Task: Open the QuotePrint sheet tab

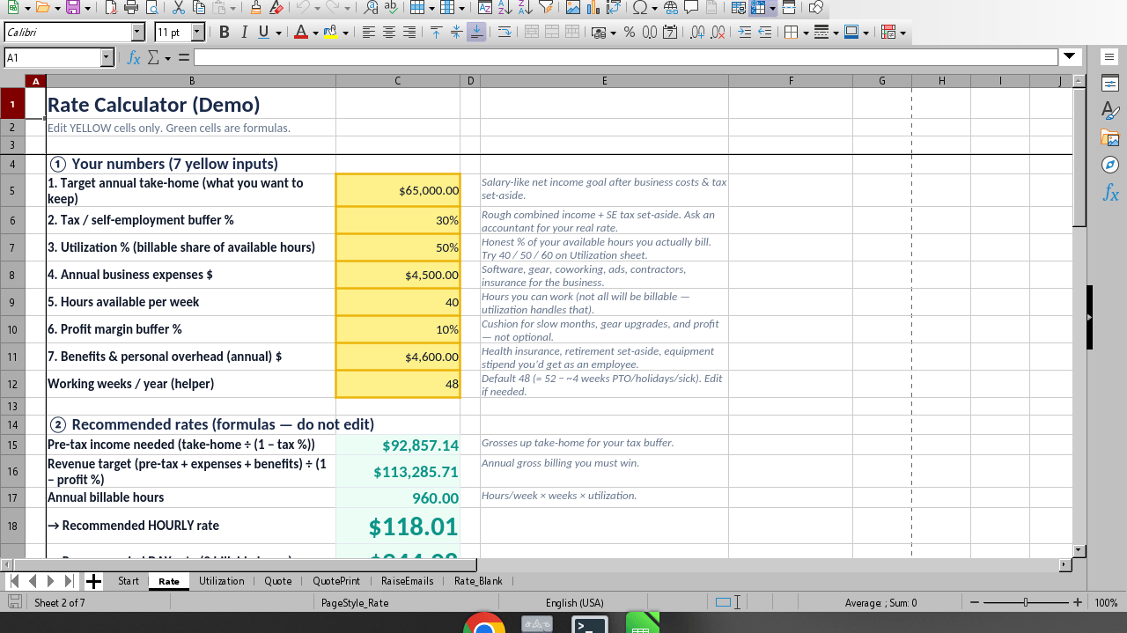Action: pyautogui.click(x=336, y=581)
